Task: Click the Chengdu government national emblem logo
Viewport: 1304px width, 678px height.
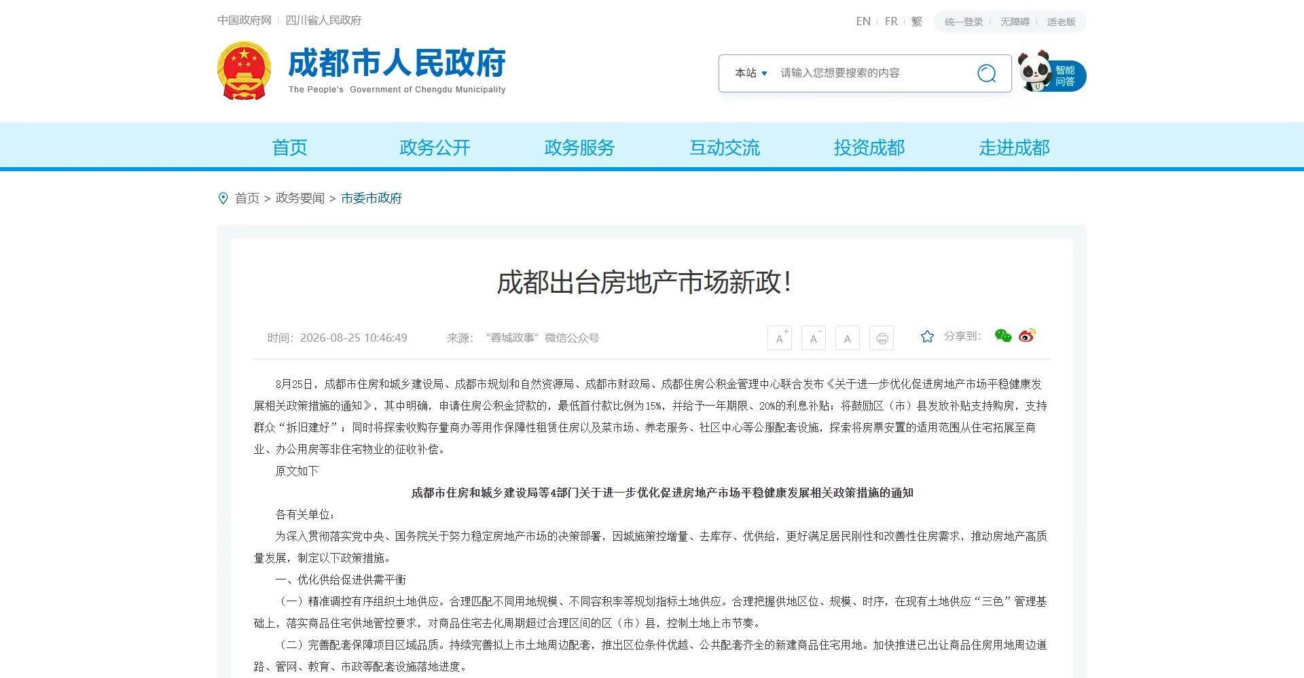Action: tap(244, 71)
